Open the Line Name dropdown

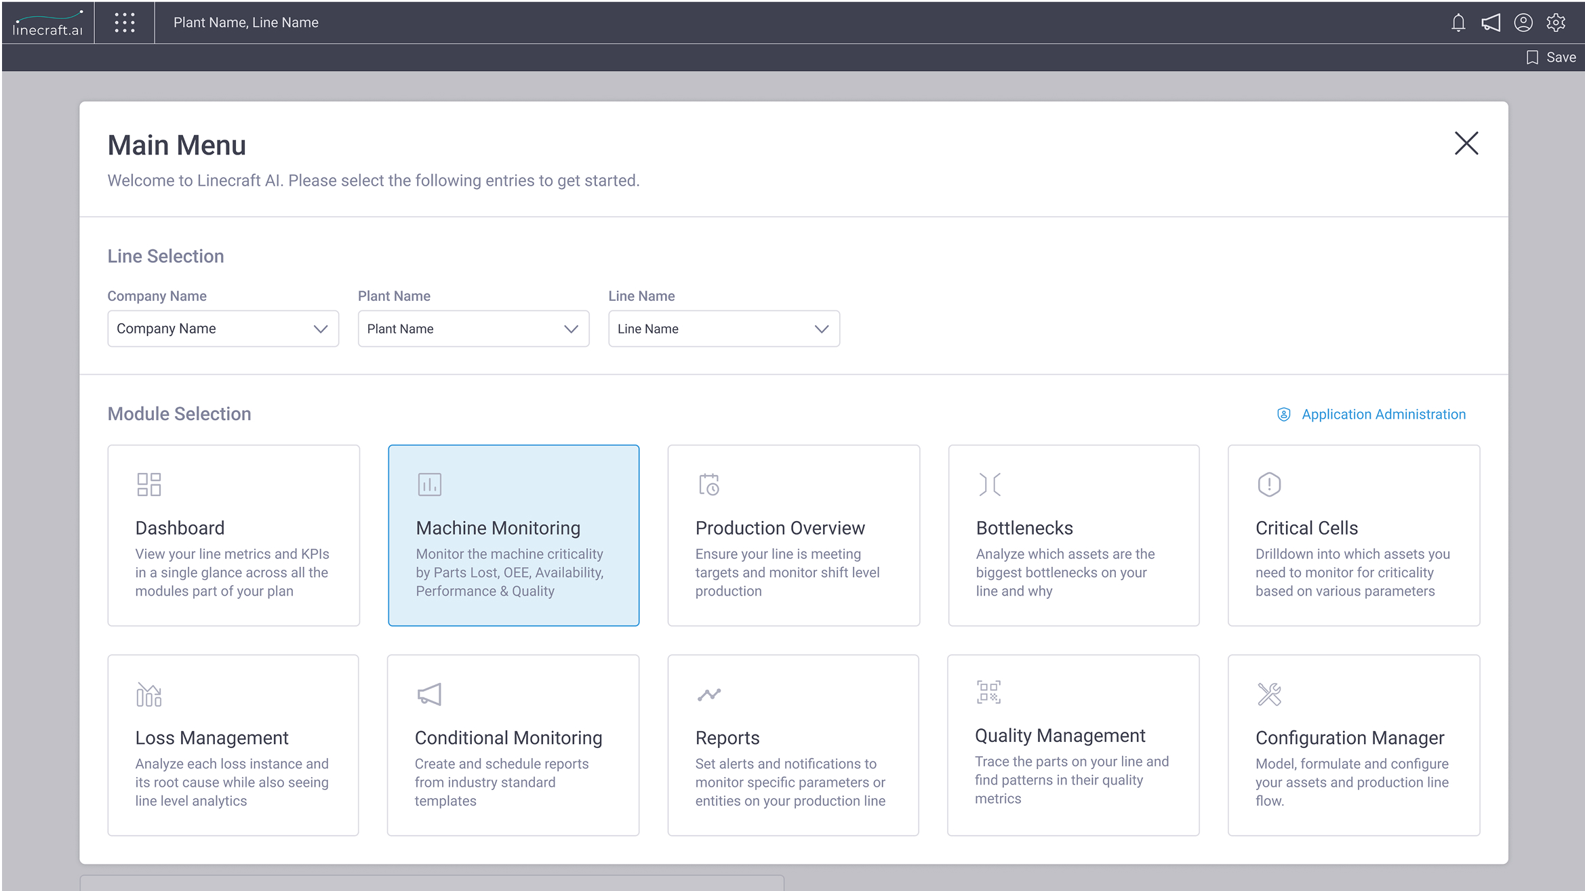click(724, 329)
